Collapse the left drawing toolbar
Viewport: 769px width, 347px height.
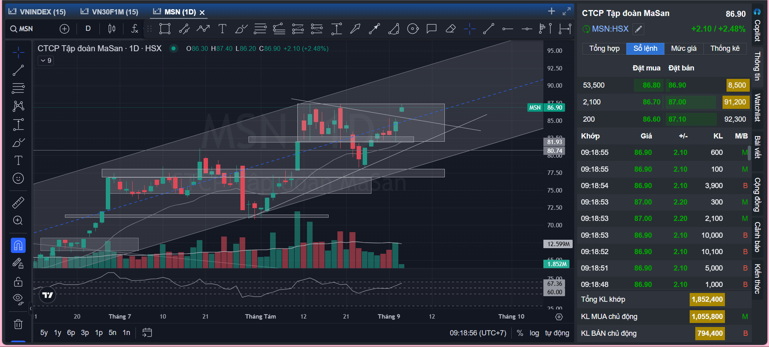[30, 309]
